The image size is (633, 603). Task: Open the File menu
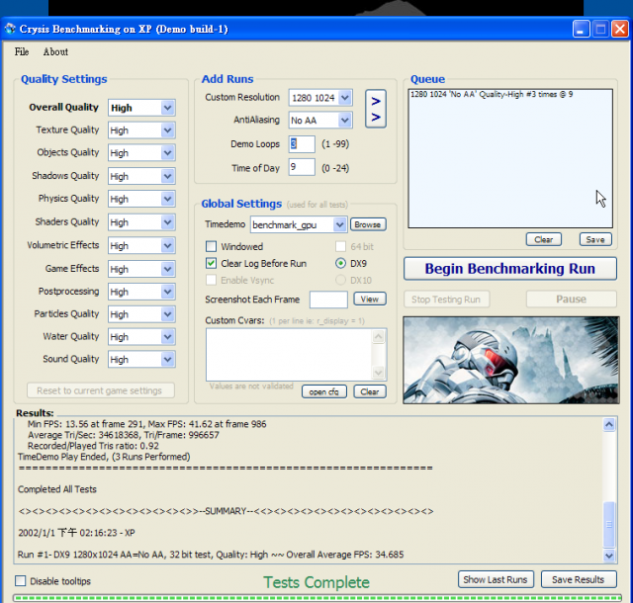click(x=22, y=51)
